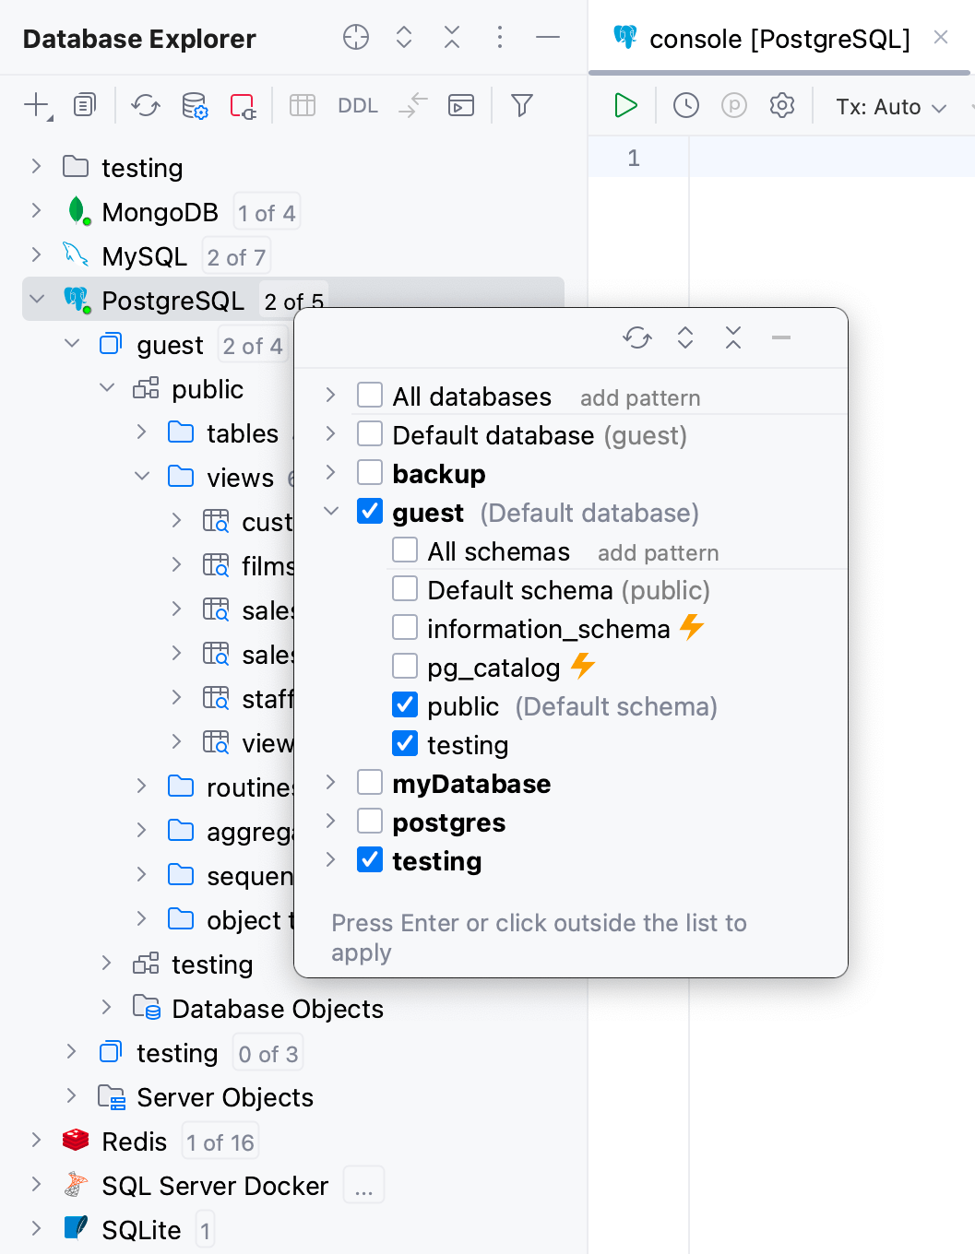Collapse all nodes in Database Explorer header
This screenshot has width=975, height=1254.
[452, 37]
